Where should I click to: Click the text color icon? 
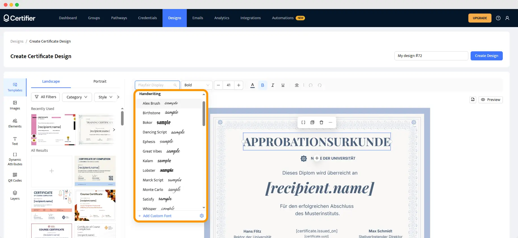pyautogui.click(x=253, y=85)
